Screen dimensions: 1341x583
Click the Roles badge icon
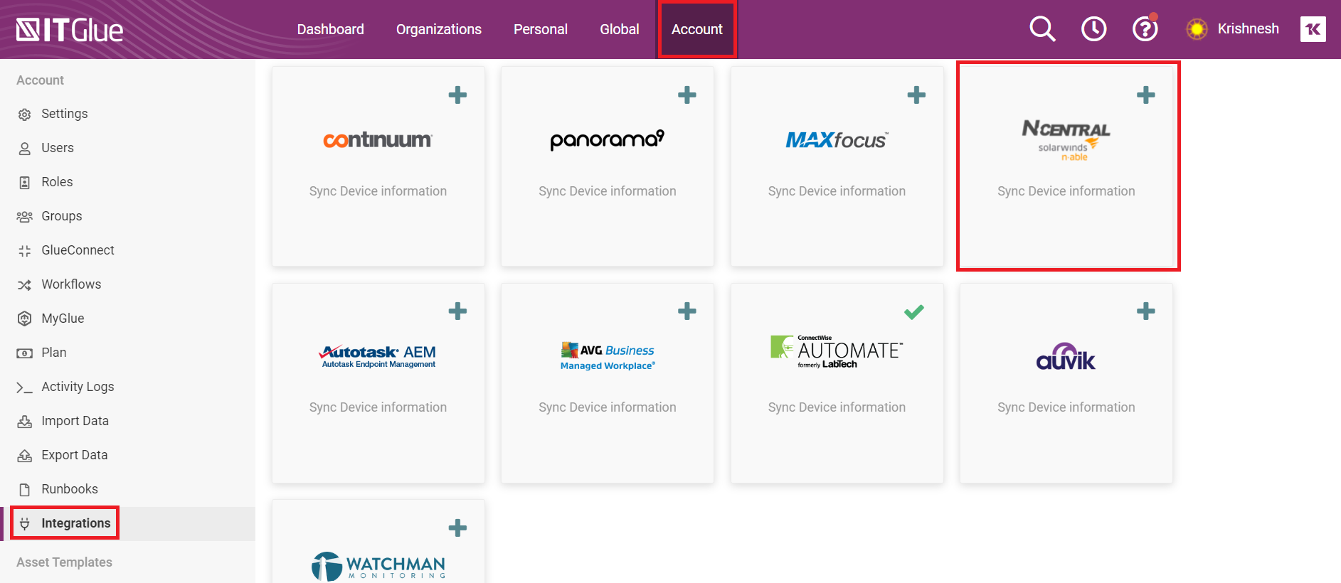pos(24,183)
